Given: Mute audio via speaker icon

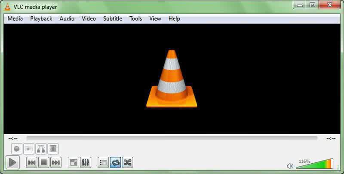Looking at the screenshot, I should (290, 166).
